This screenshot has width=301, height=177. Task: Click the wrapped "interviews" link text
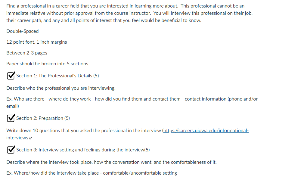(x=17, y=138)
